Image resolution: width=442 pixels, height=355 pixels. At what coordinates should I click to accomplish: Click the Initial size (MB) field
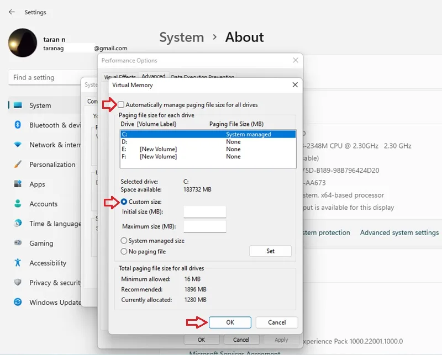click(x=205, y=212)
